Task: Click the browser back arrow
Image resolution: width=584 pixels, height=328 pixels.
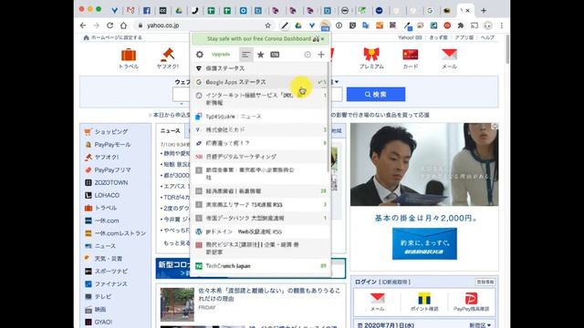Action: pyautogui.click(x=83, y=26)
